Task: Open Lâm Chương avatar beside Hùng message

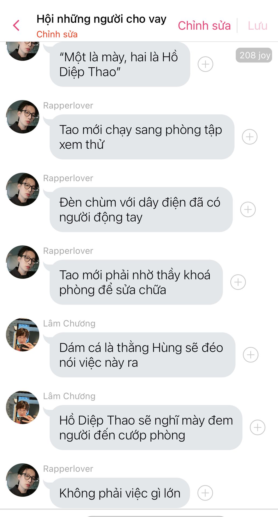Action: (x=23, y=335)
